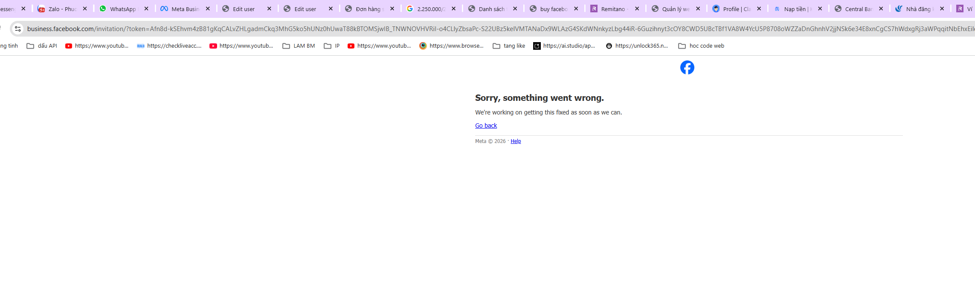Close the Nhà đăng tab
Viewport: 975px width, 303px height.
click(942, 9)
